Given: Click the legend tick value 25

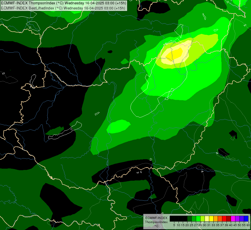Looking at the screenshot, I should click(x=192, y=225).
